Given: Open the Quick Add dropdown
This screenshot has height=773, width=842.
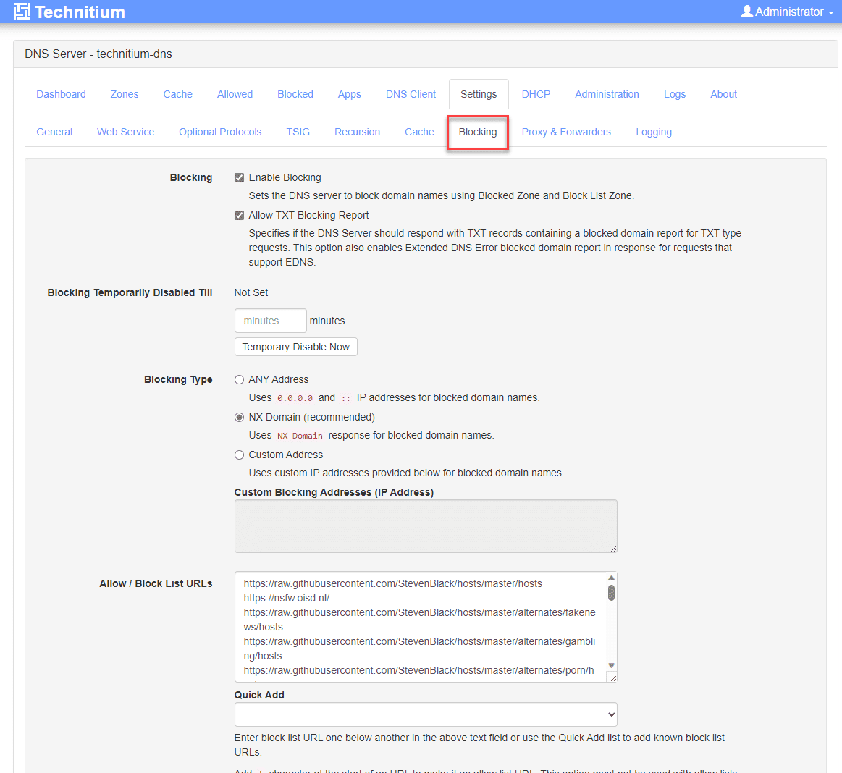Looking at the screenshot, I should 425,714.
